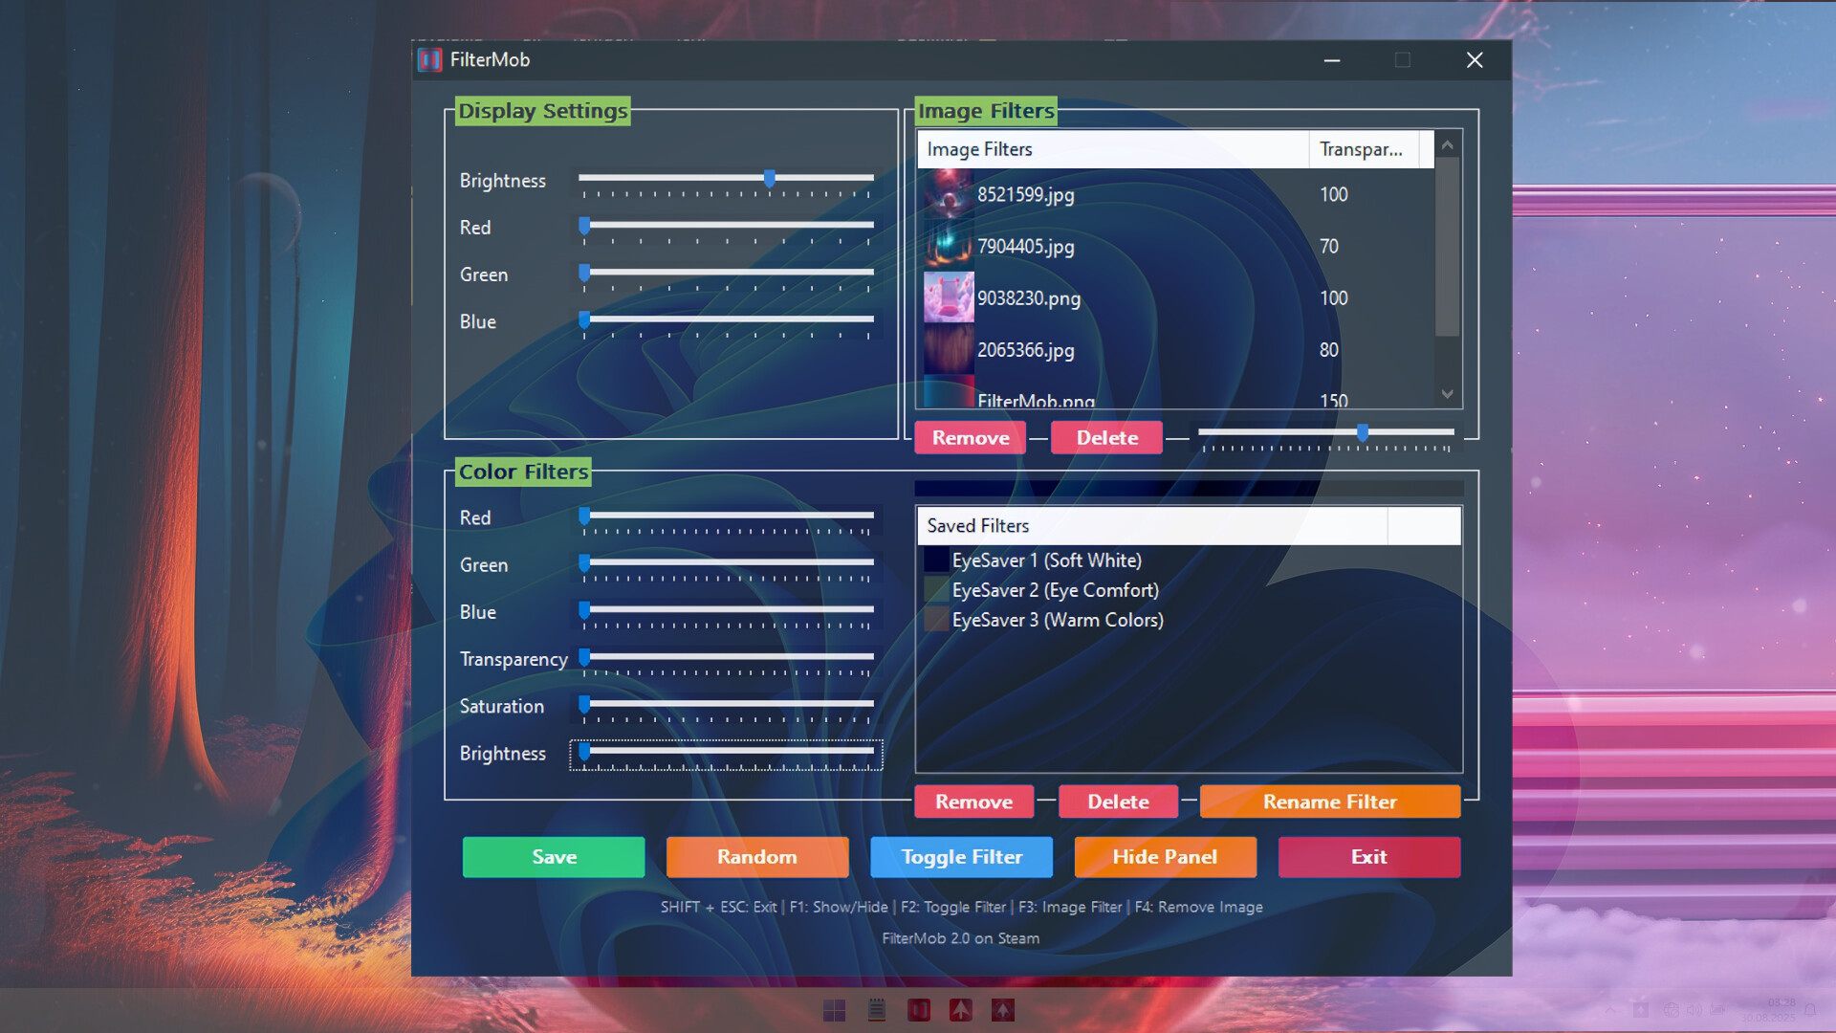
Task: Hide the FilterMob panel
Action: [1165, 856]
